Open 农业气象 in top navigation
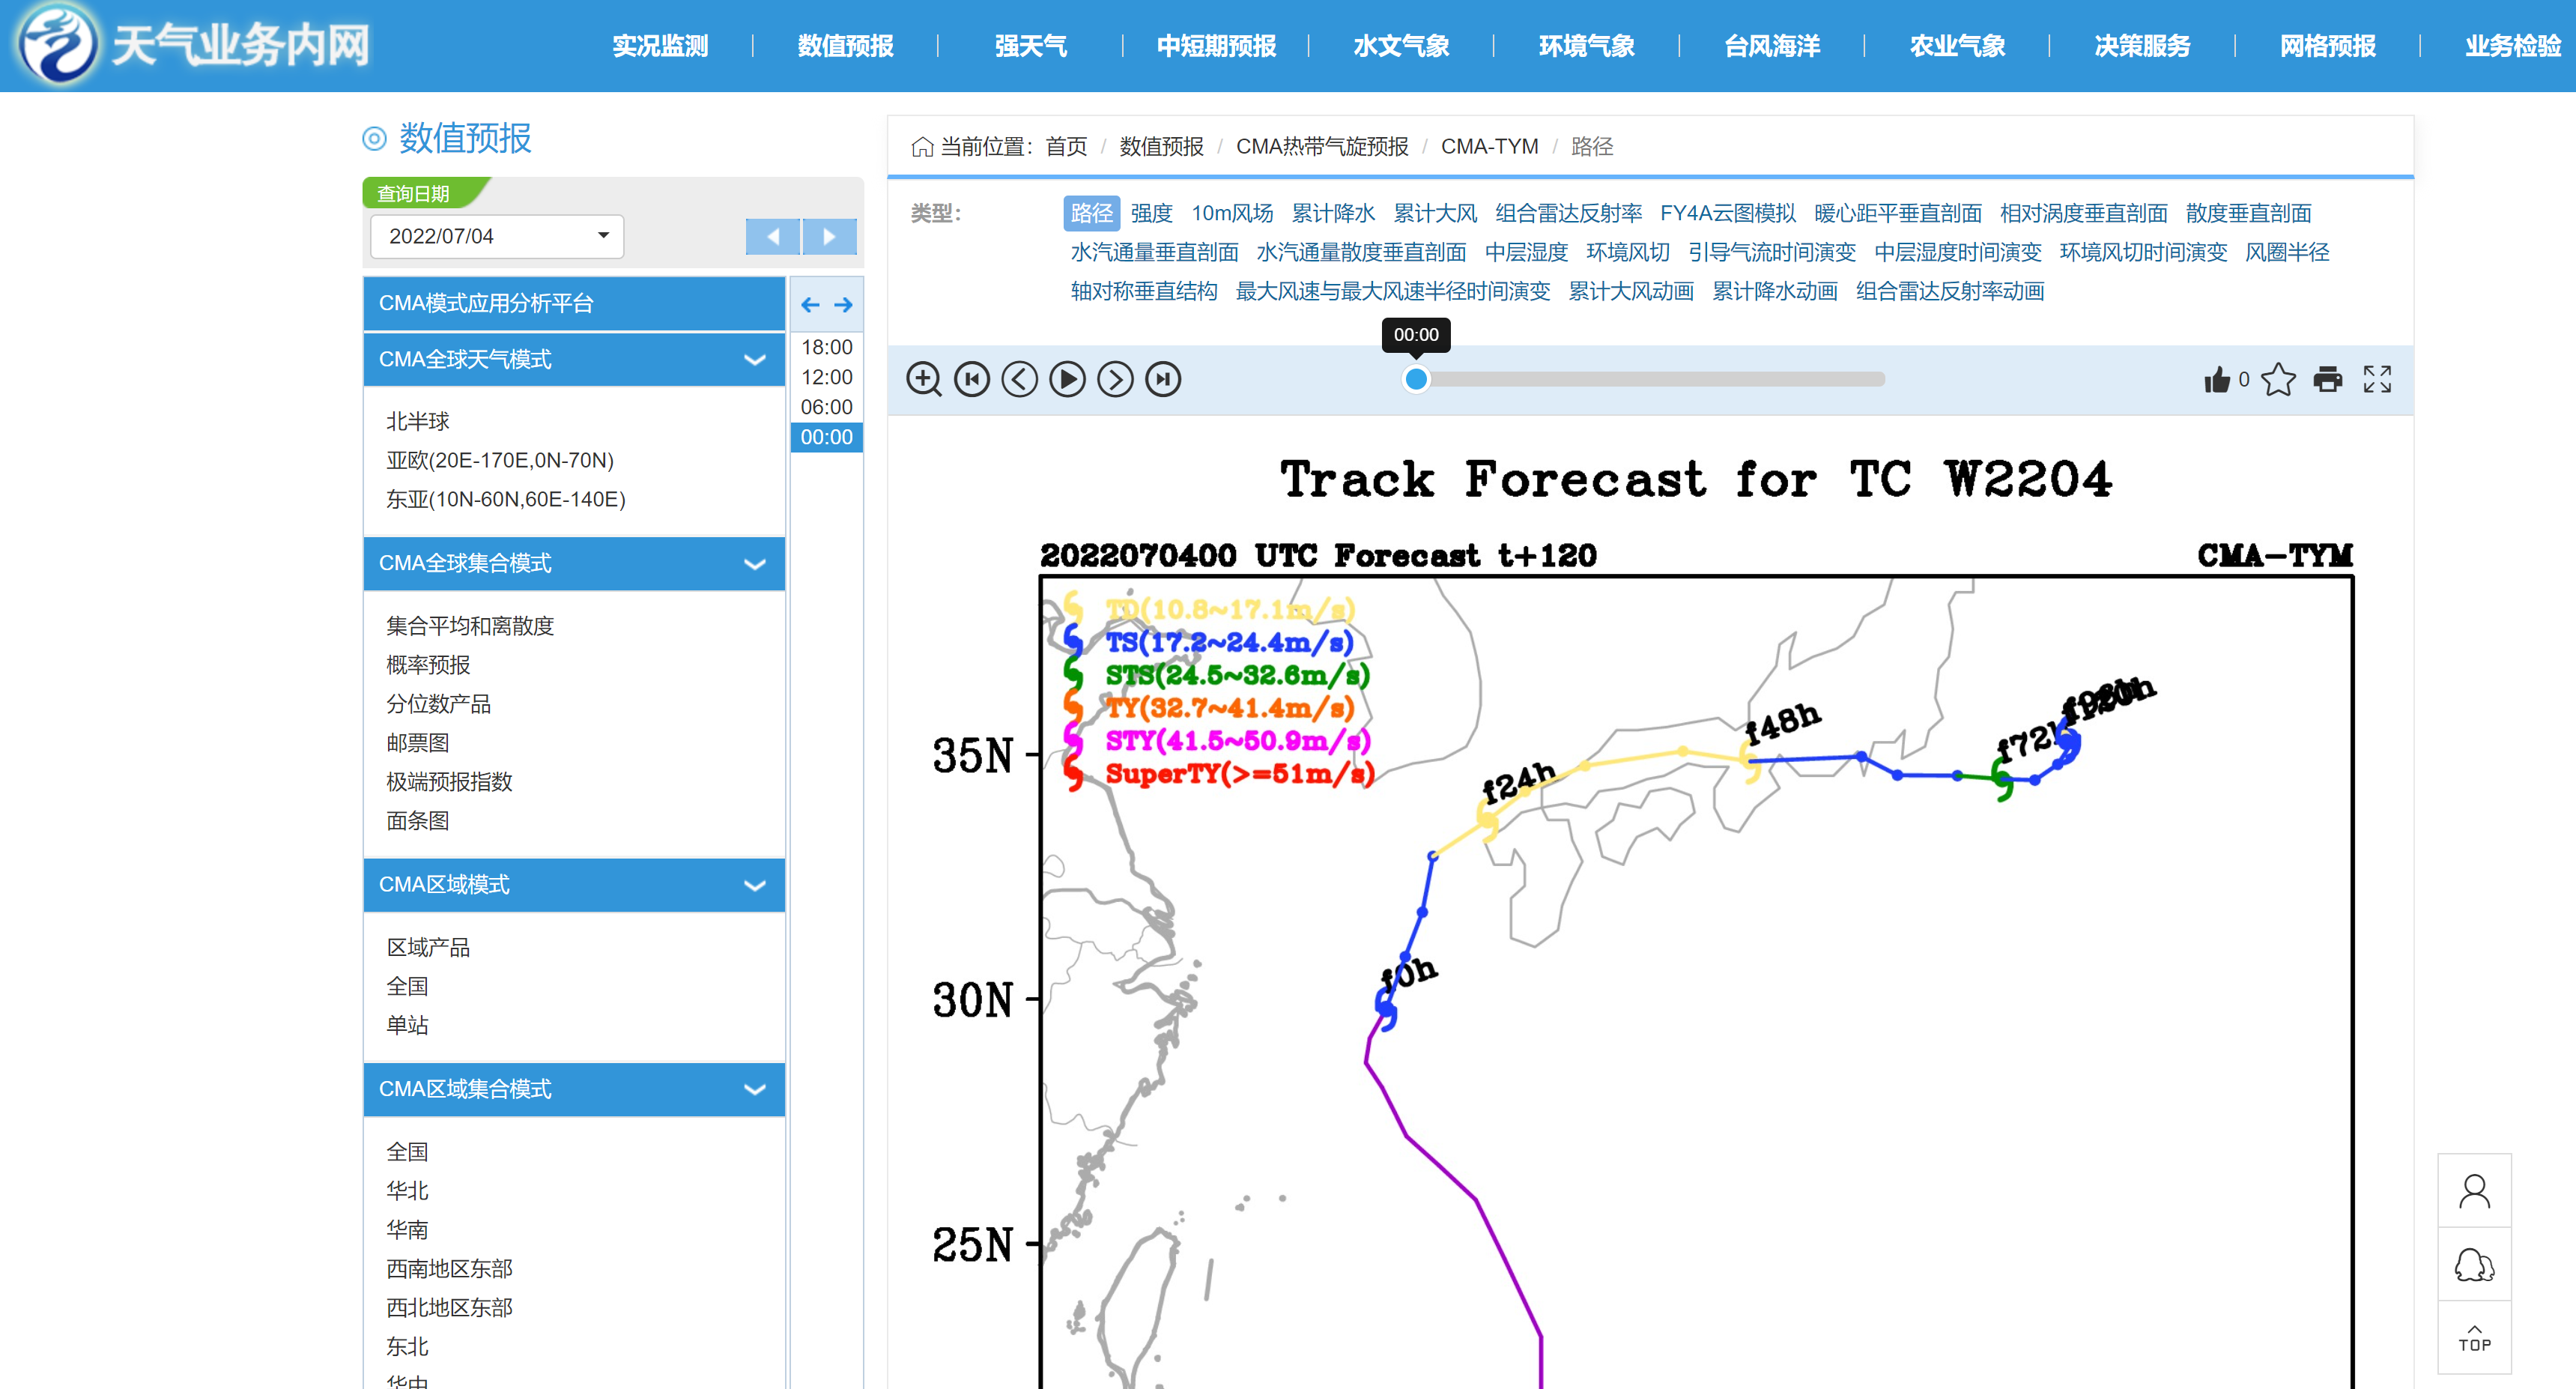2576x1389 pixels. pos(1957,46)
